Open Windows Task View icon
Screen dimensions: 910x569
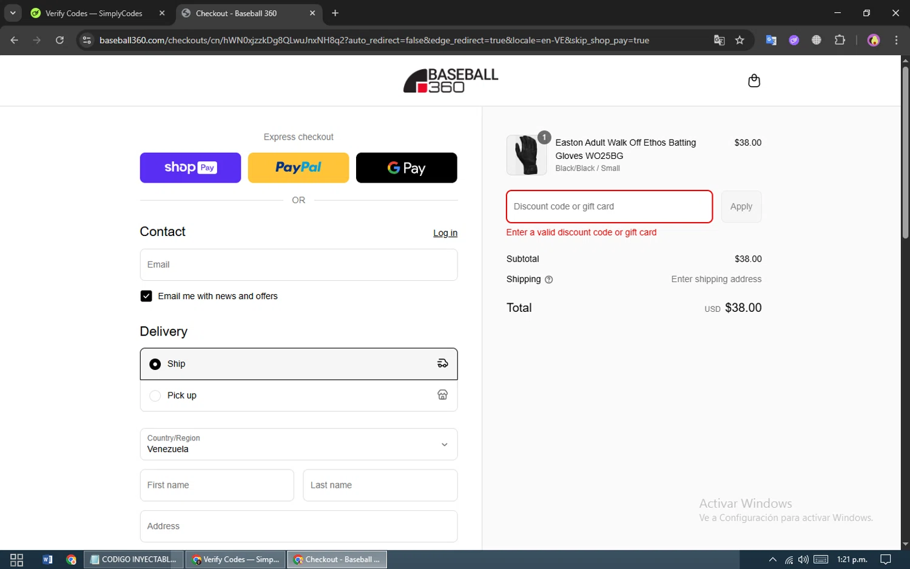[16, 560]
